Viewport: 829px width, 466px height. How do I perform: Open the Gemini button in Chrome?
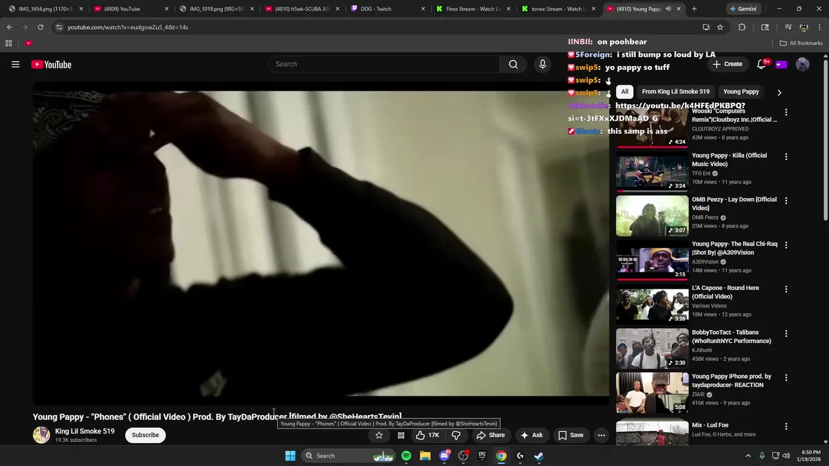(x=743, y=9)
